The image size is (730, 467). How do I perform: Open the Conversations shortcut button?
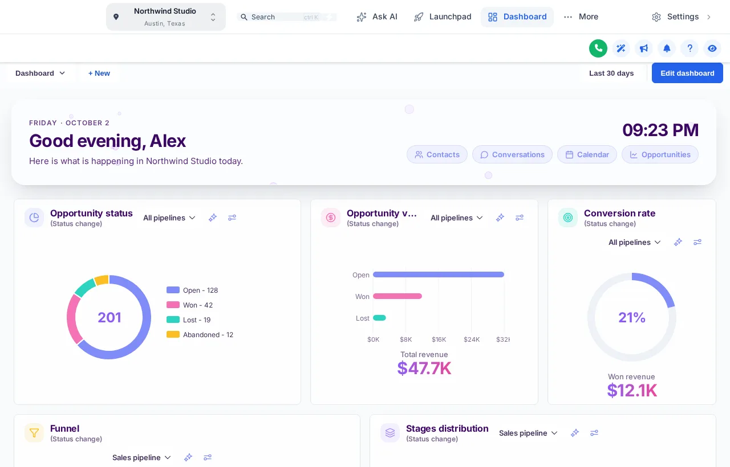(x=512, y=154)
